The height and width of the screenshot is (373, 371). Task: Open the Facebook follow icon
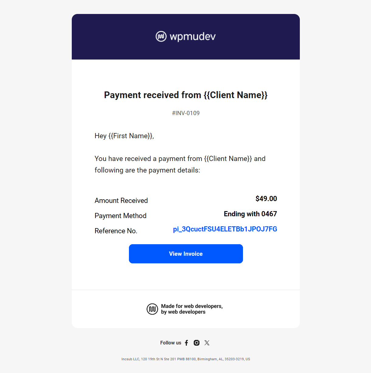186,343
